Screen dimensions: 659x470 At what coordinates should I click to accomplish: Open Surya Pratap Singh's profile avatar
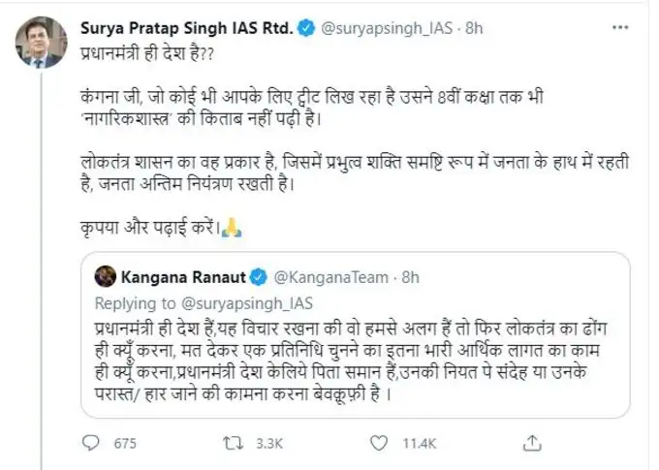34,42
